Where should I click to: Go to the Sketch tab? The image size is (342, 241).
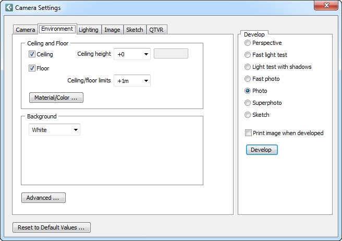[135, 30]
